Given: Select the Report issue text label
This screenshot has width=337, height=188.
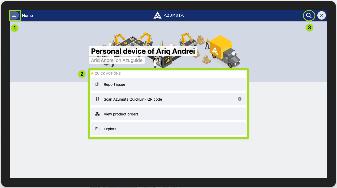Looking at the screenshot, I should coord(114,84).
